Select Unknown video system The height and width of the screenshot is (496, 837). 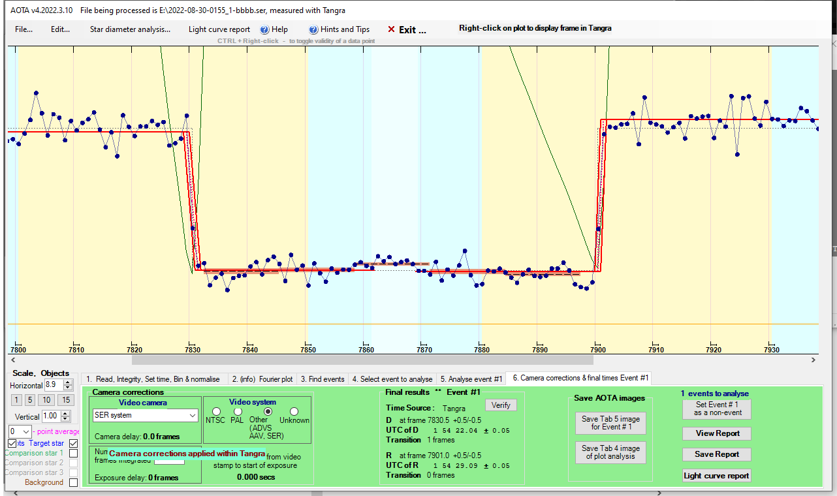pyautogui.click(x=294, y=411)
